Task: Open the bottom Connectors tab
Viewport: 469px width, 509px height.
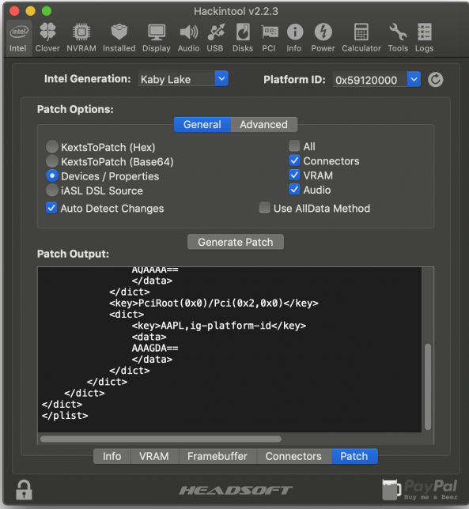Action: tap(293, 456)
